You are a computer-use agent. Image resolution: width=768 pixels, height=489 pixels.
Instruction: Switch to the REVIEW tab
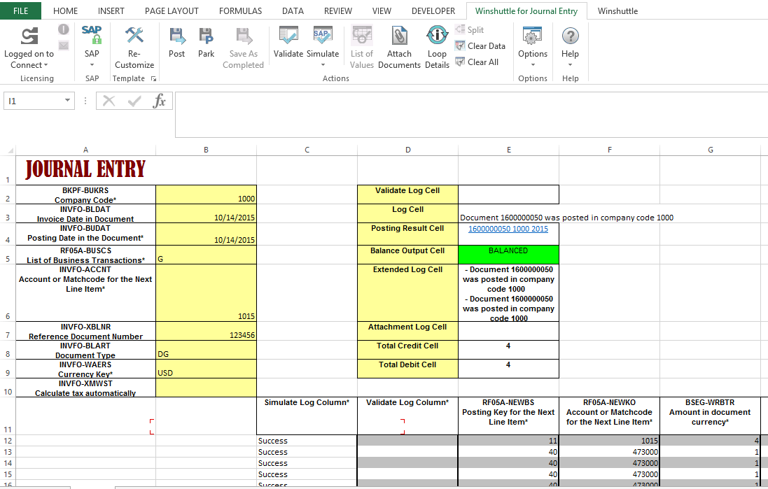(x=338, y=10)
